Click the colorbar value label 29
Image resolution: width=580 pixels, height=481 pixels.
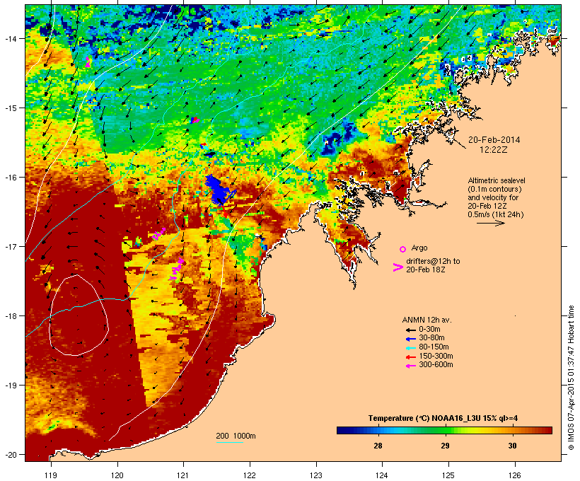pos(445,446)
